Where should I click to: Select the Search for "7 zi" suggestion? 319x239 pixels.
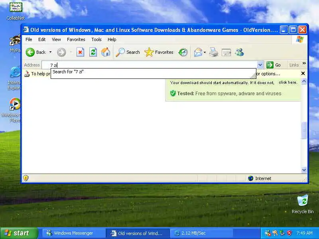point(153,72)
